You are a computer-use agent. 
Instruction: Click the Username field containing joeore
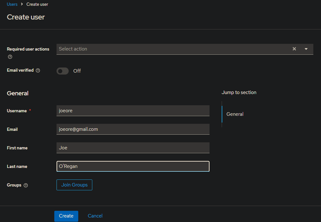[x=133, y=111]
